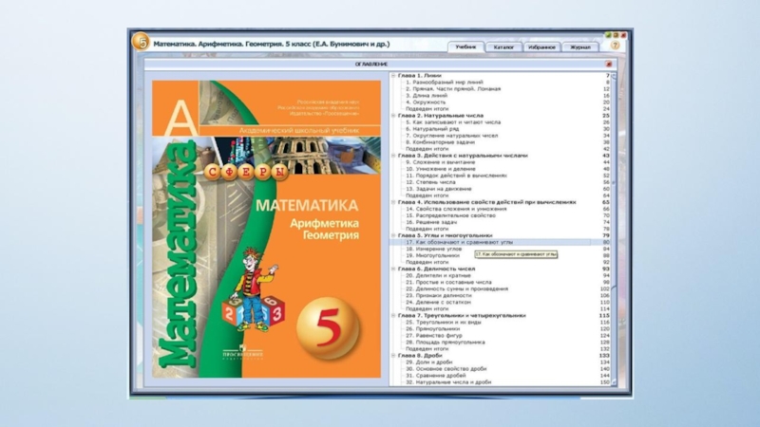Collapse Глава 3. Действия с натуральными числами expander
This screenshot has width=760, height=427.
click(x=393, y=156)
